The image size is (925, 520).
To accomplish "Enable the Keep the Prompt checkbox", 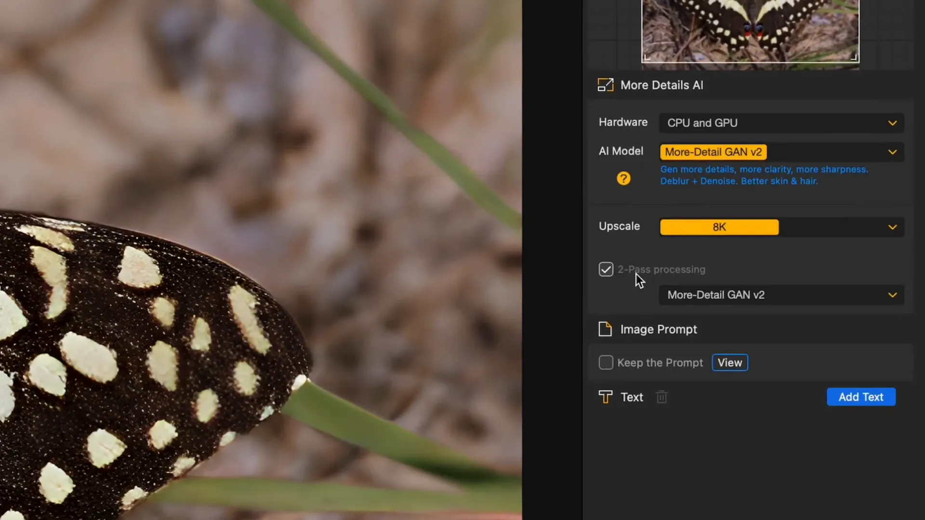I will point(606,363).
